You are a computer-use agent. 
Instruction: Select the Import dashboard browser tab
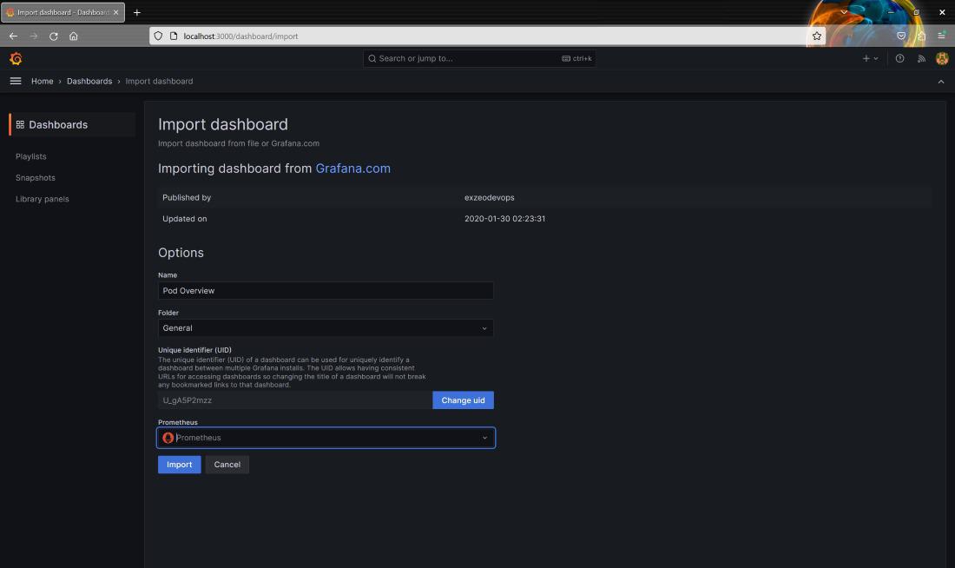coord(63,12)
